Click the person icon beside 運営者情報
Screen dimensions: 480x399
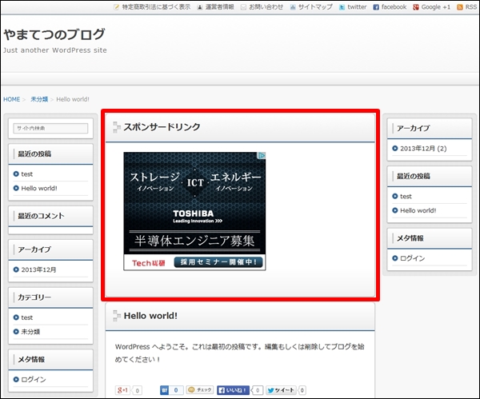(x=199, y=7)
